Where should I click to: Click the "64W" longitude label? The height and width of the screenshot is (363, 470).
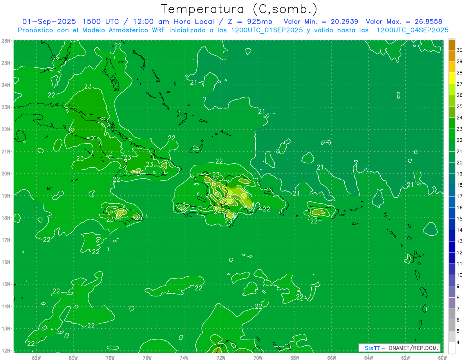pyautogui.click(x=368, y=357)
